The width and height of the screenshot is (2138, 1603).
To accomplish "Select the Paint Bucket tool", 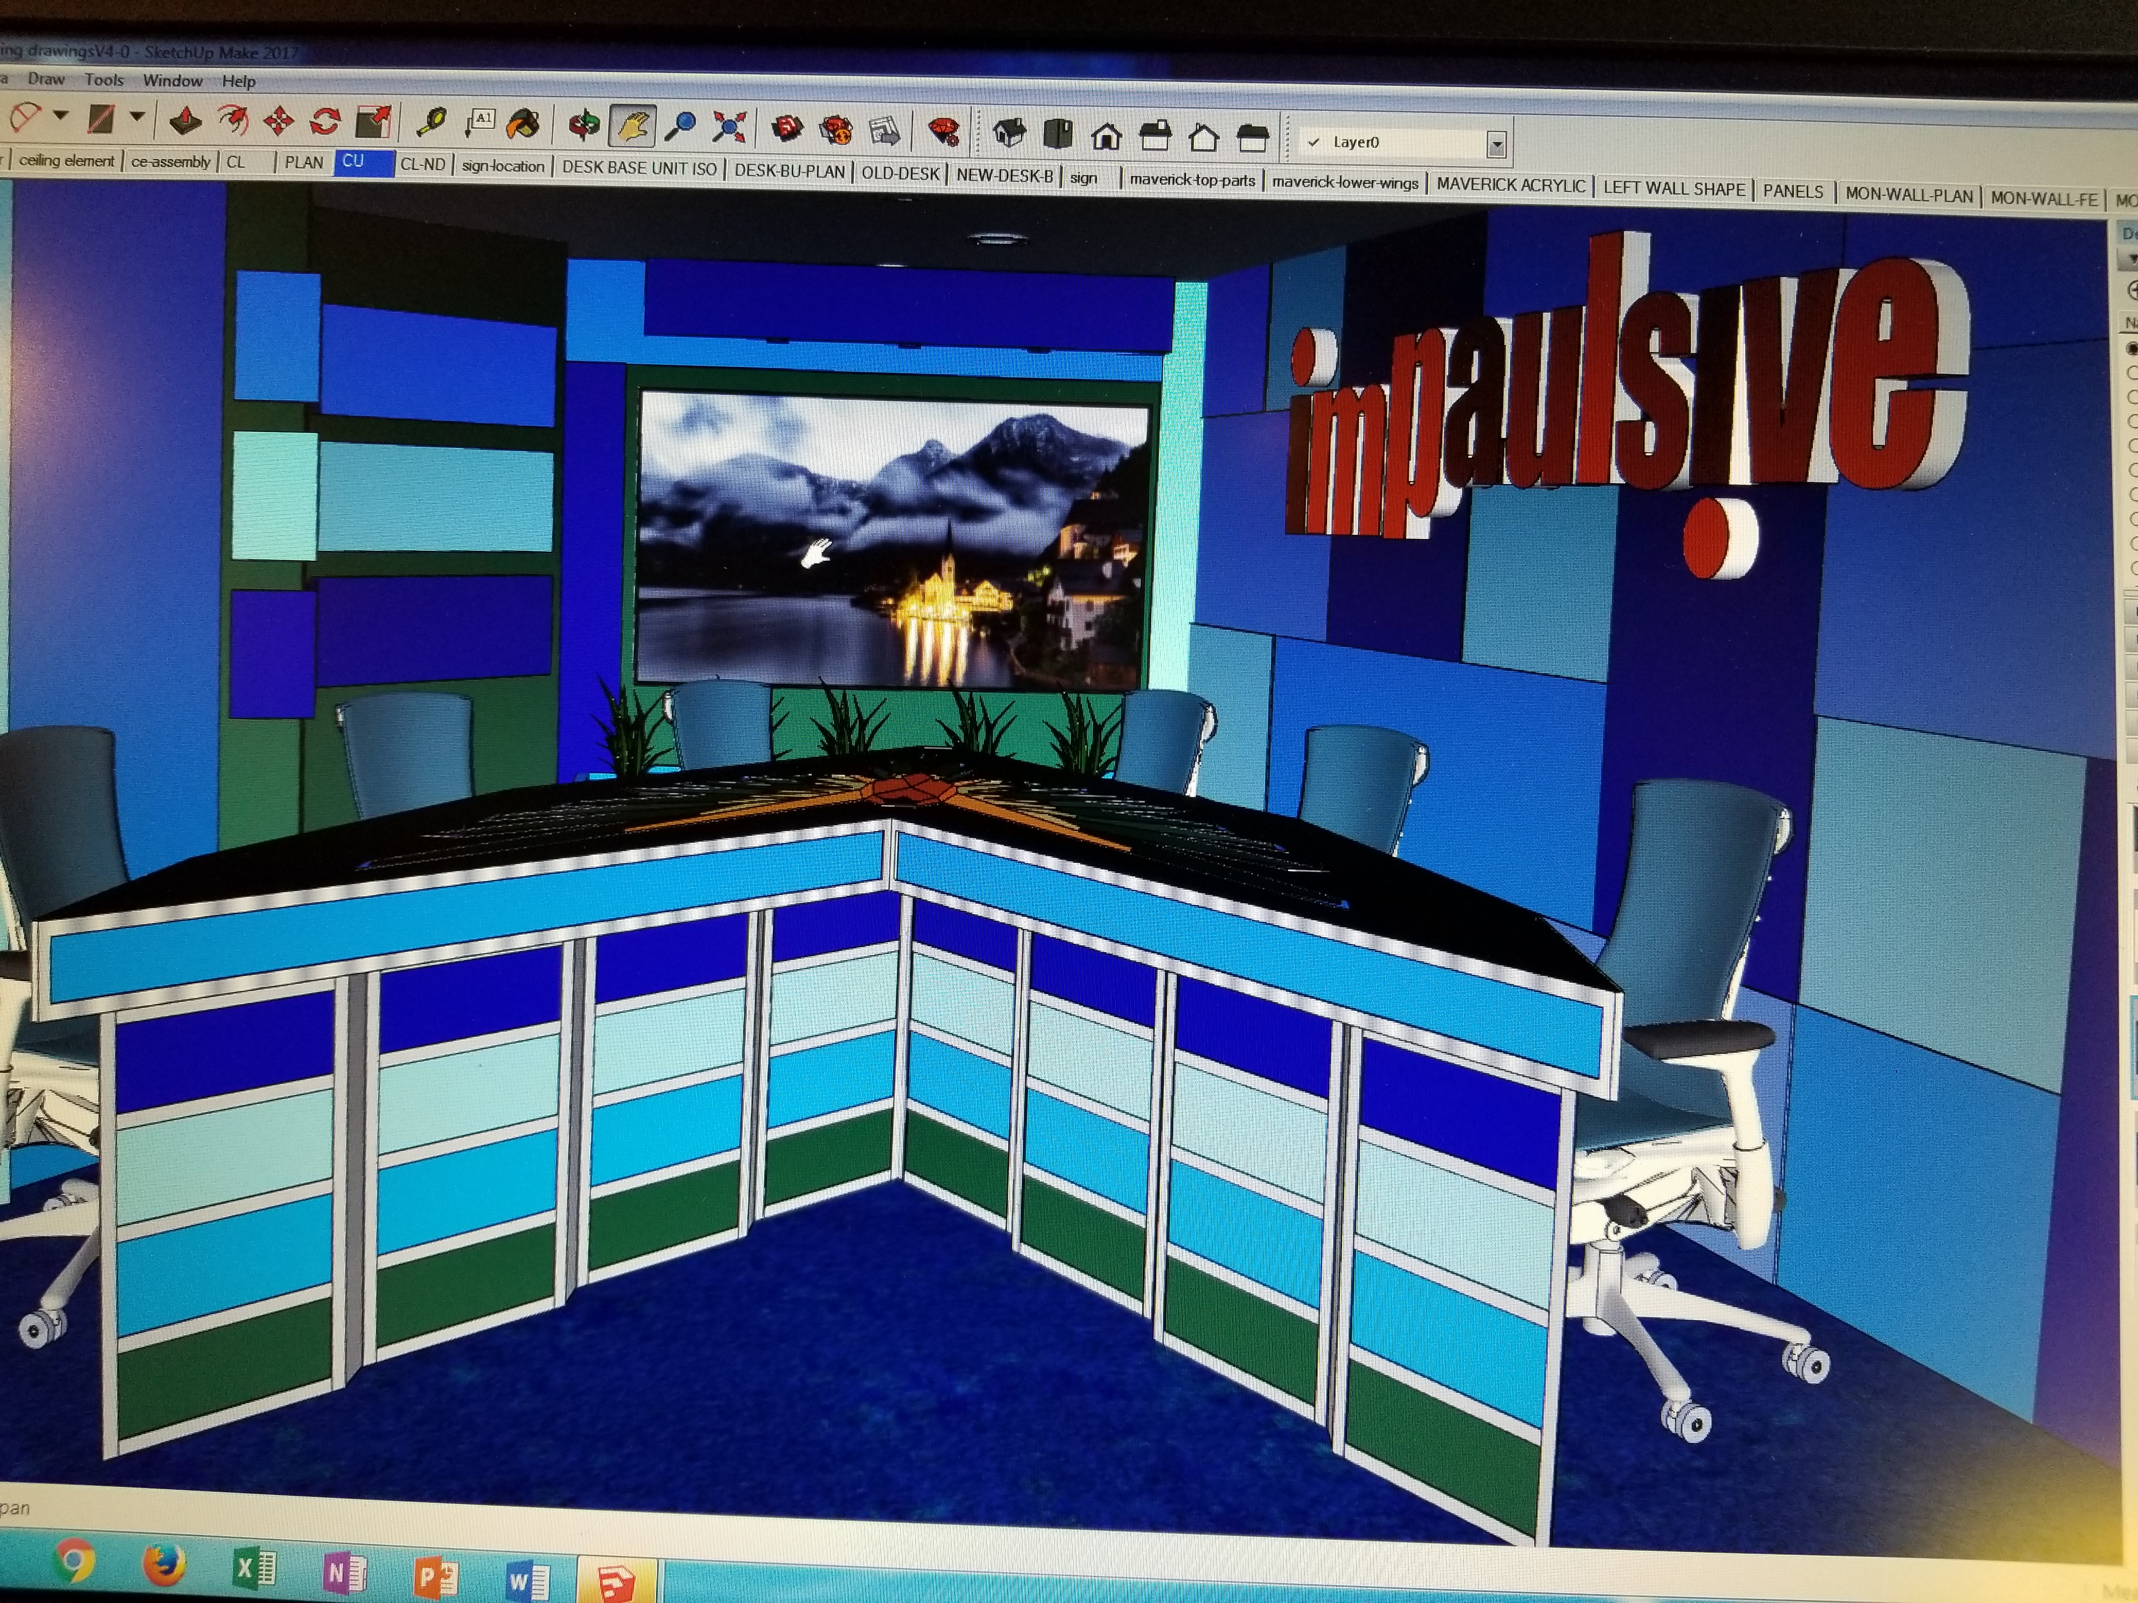I will (x=523, y=124).
